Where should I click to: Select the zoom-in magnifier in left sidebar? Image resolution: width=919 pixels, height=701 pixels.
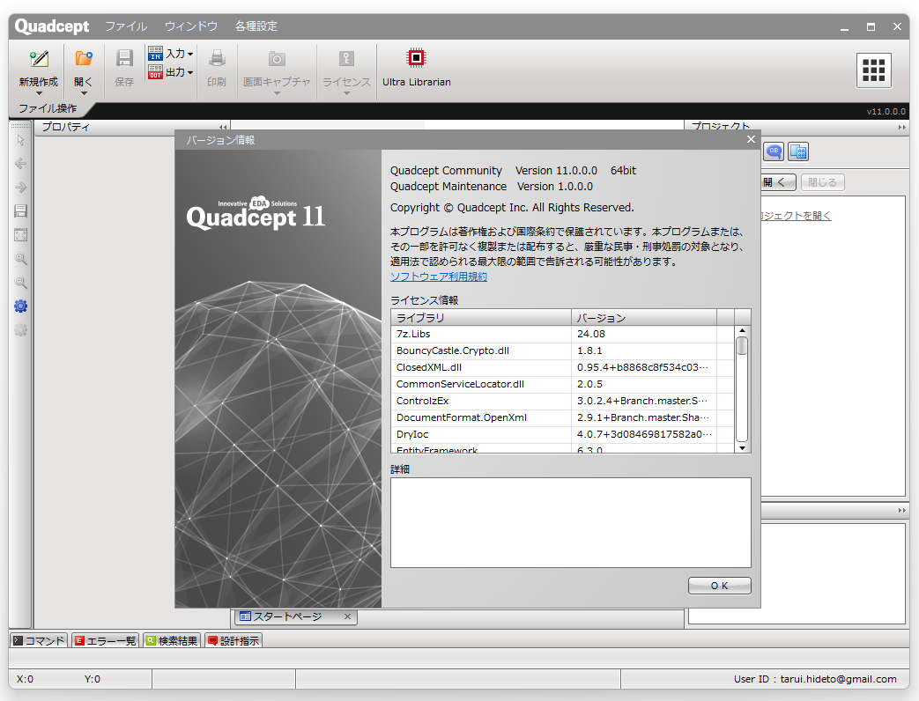click(19, 258)
